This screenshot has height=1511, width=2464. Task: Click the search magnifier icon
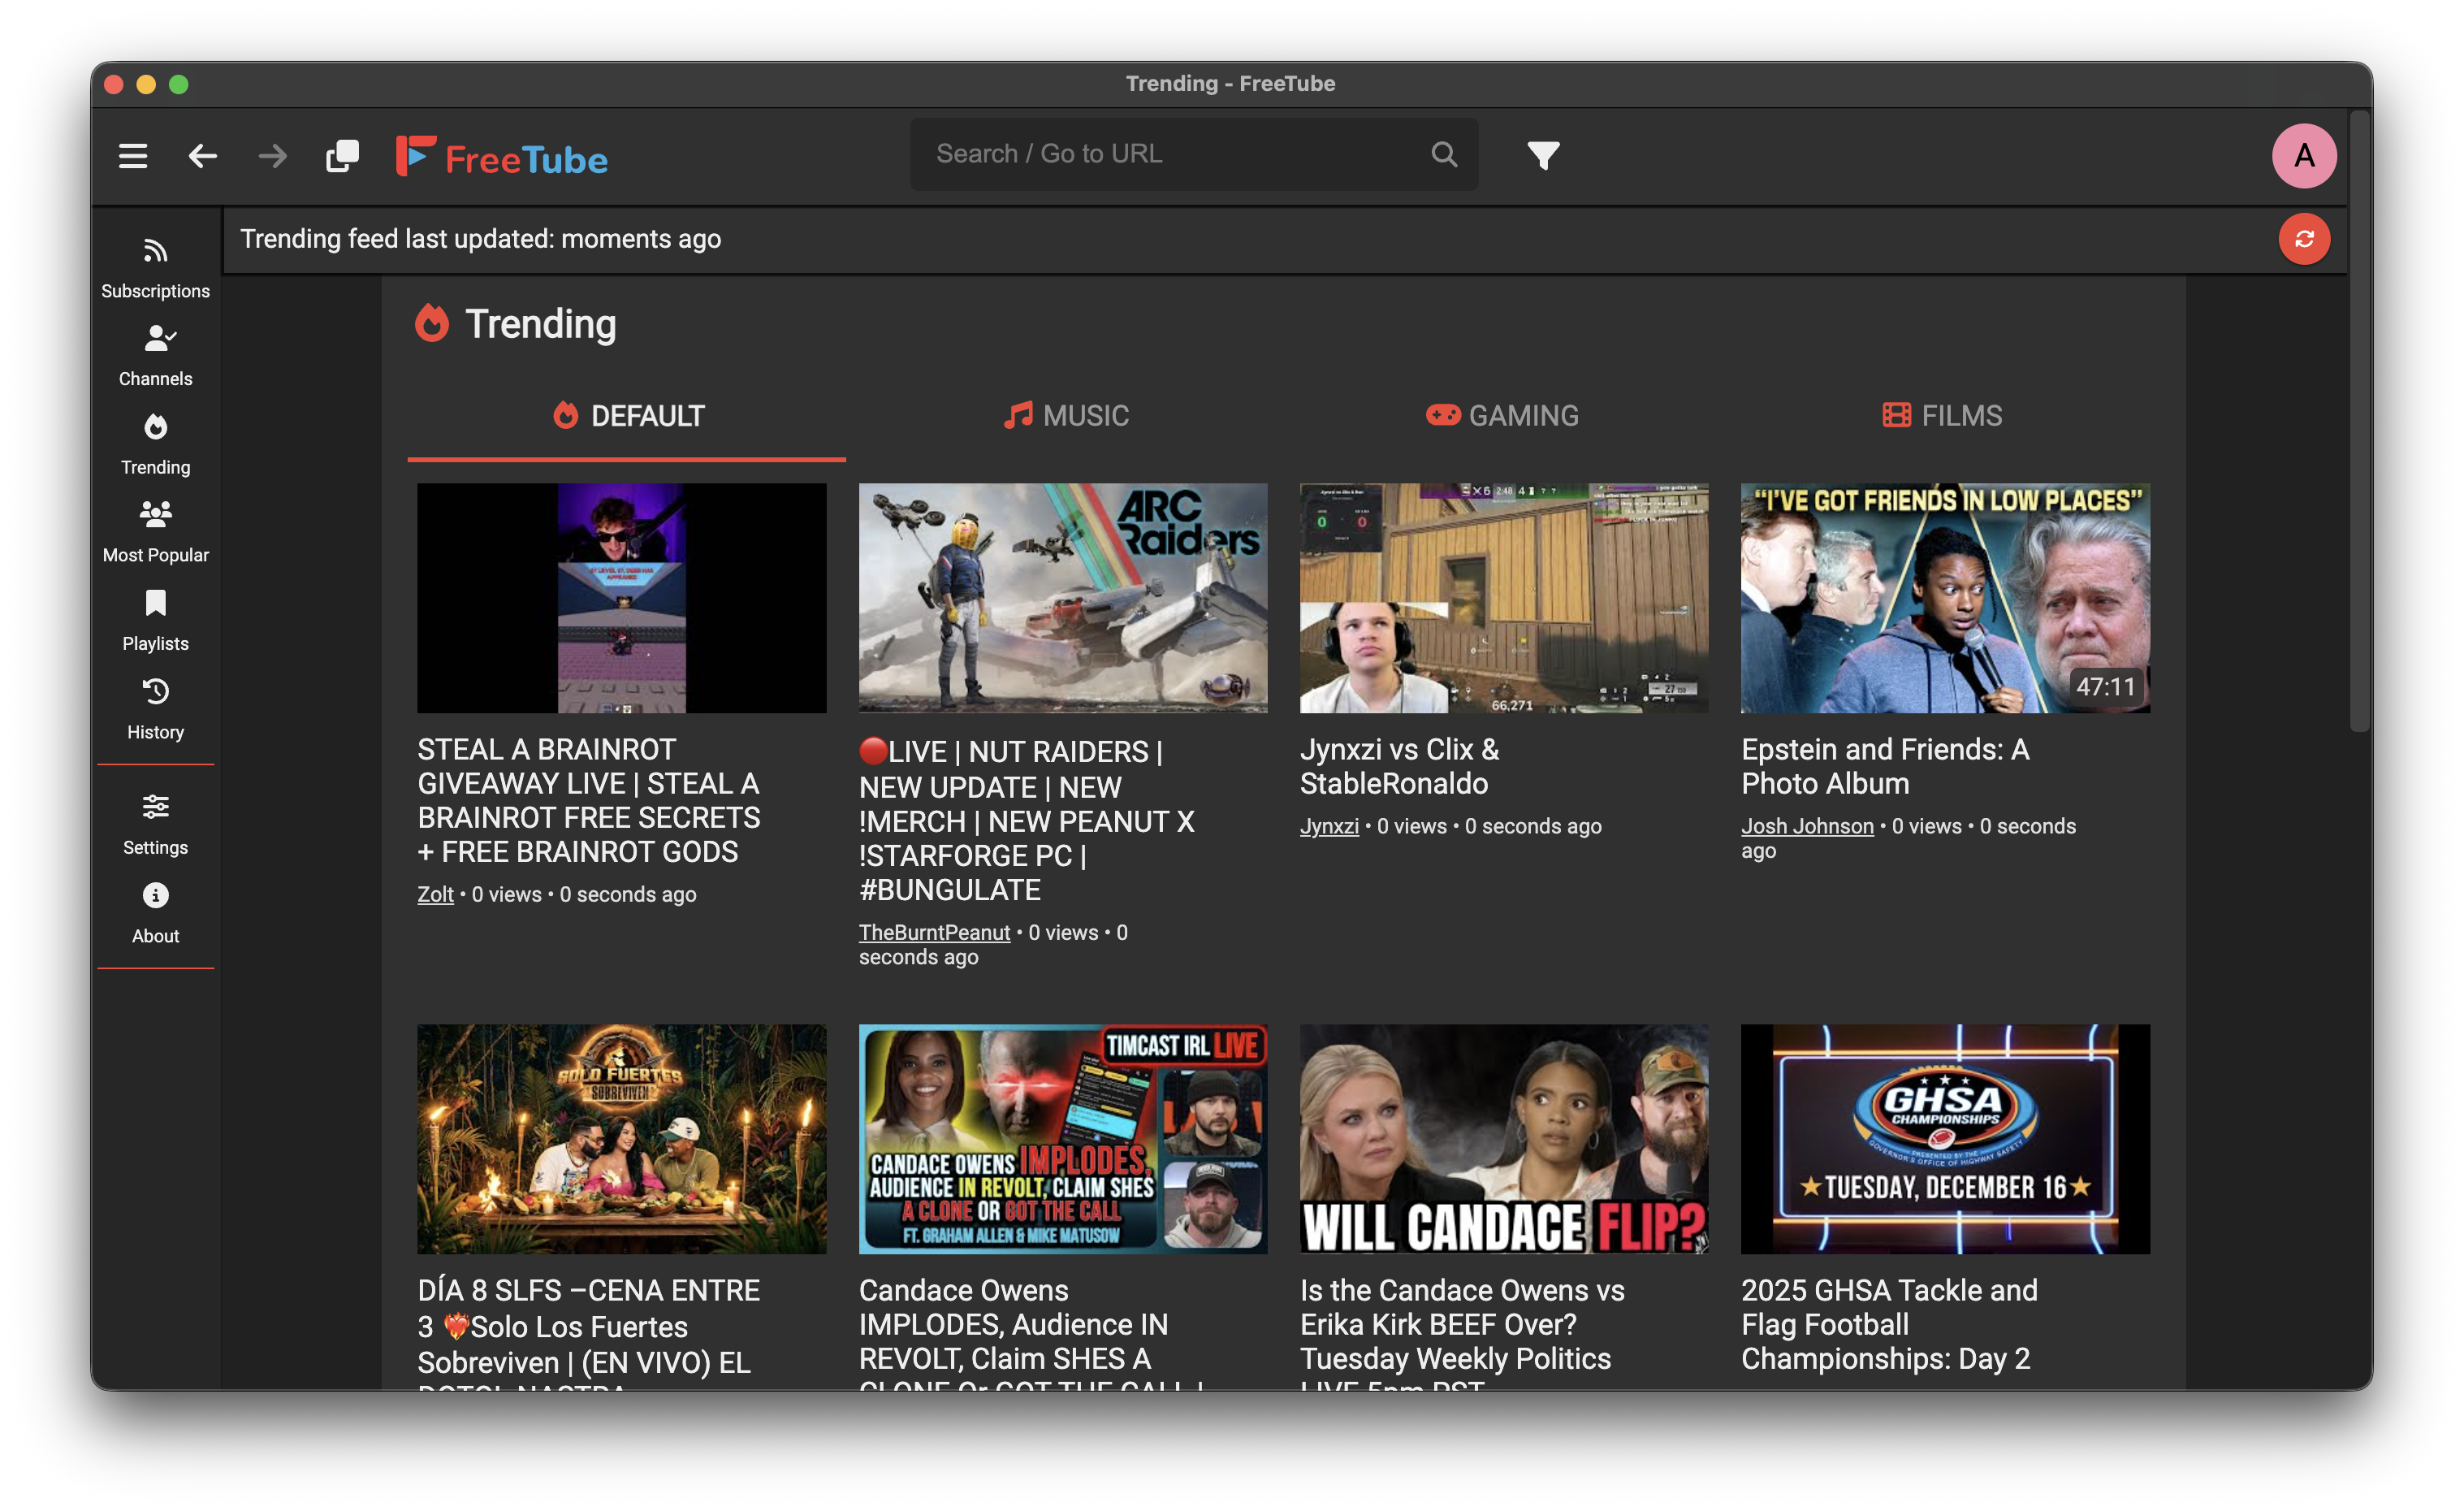tap(1443, 154)
